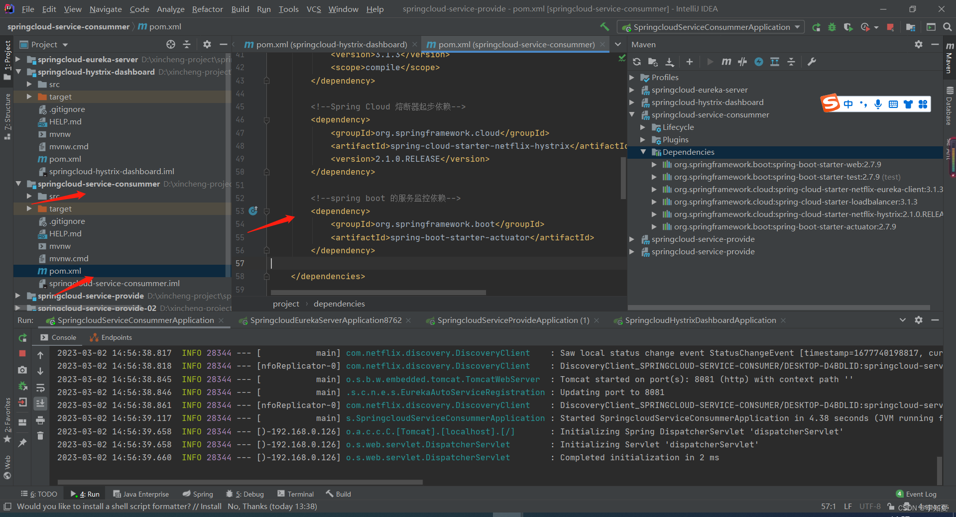Click Download Sources Maven toolbar icon
The height and width of the screenshot is (517, 956).
670,62
